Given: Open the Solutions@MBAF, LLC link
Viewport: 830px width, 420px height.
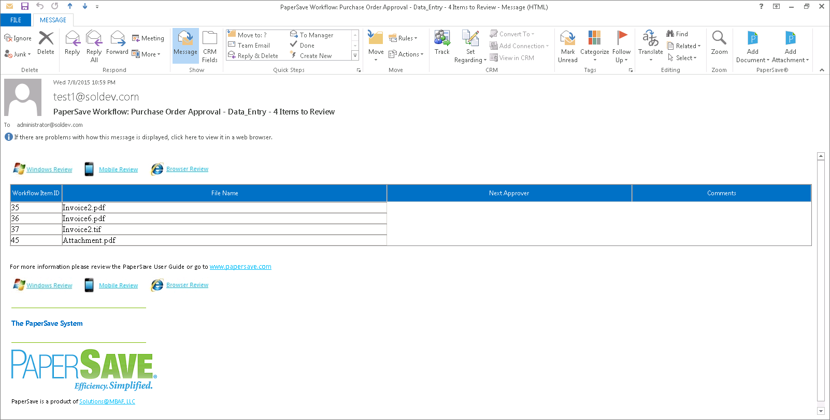Looking at the screenshot, I should point(107,401).
